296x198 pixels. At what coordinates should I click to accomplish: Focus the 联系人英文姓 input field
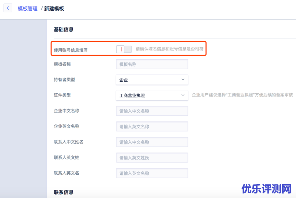coord(152,158)
